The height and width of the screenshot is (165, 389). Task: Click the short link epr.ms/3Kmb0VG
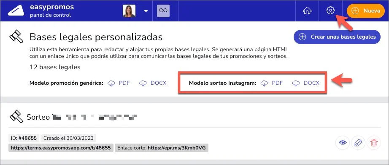click(162, 148)
